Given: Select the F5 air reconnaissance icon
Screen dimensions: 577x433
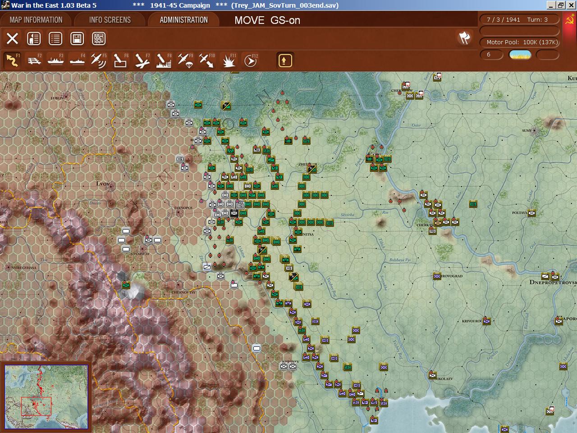Looking at the screenshot, I should 99,60.
